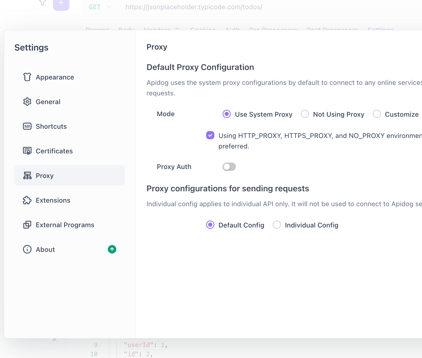
Task: Select Individual Config radio option
Action: coord(277,225)
